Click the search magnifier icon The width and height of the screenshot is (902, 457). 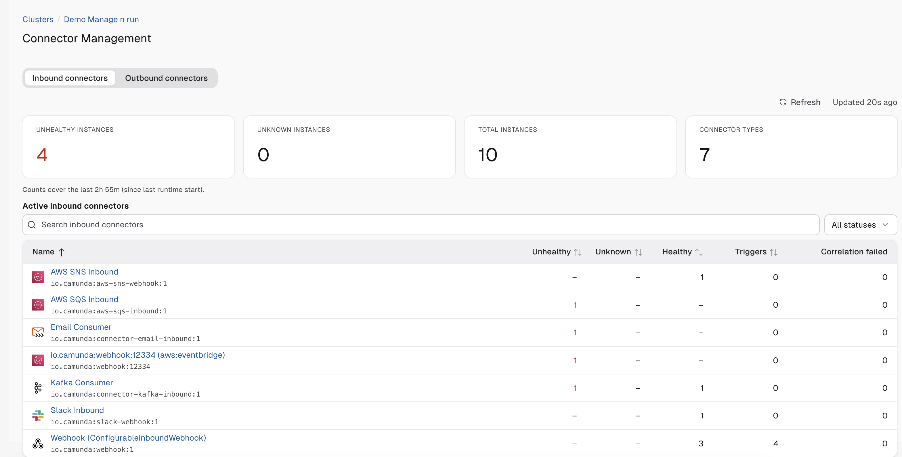click(x=32, y=225)
